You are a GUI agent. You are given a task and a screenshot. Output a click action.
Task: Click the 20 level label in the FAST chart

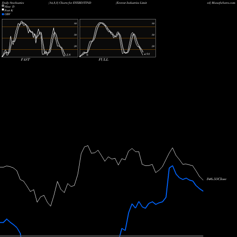75,46
